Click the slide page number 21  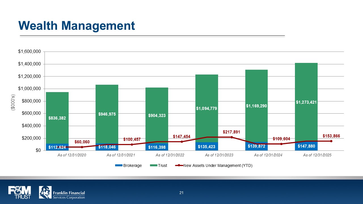(181, 193)
